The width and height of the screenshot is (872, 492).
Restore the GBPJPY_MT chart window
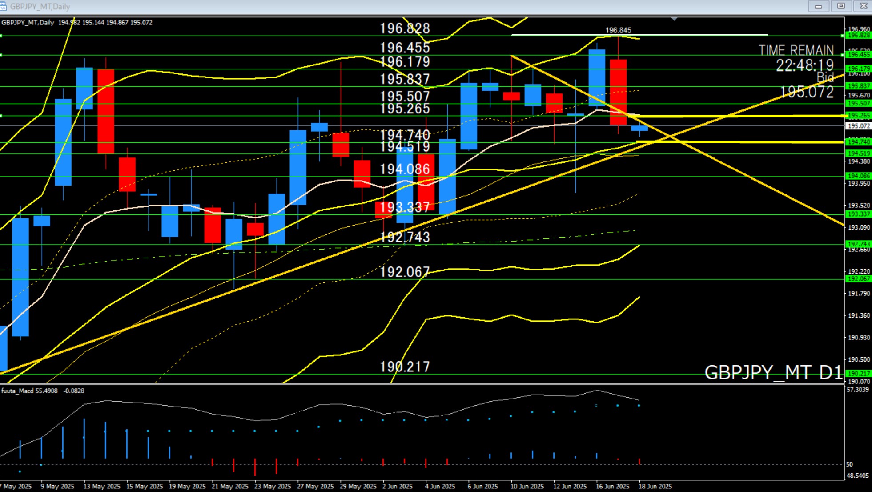coord(841,6)
